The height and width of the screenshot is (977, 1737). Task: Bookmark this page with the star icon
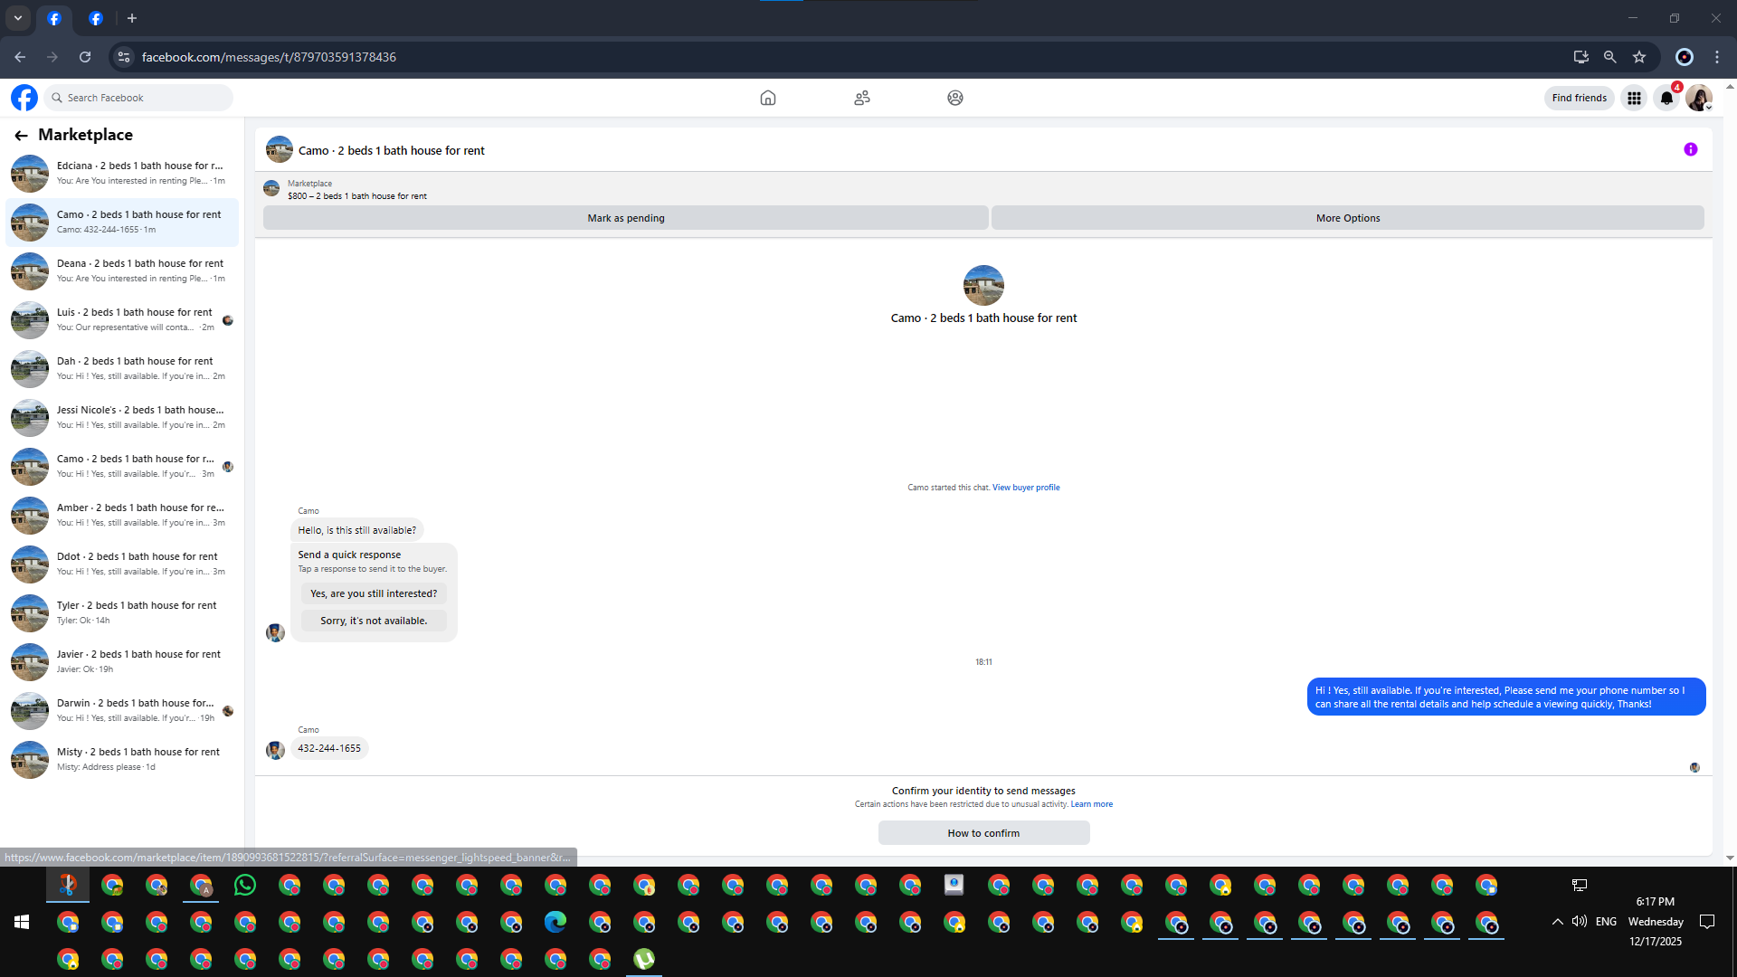tap(1639, 57)
